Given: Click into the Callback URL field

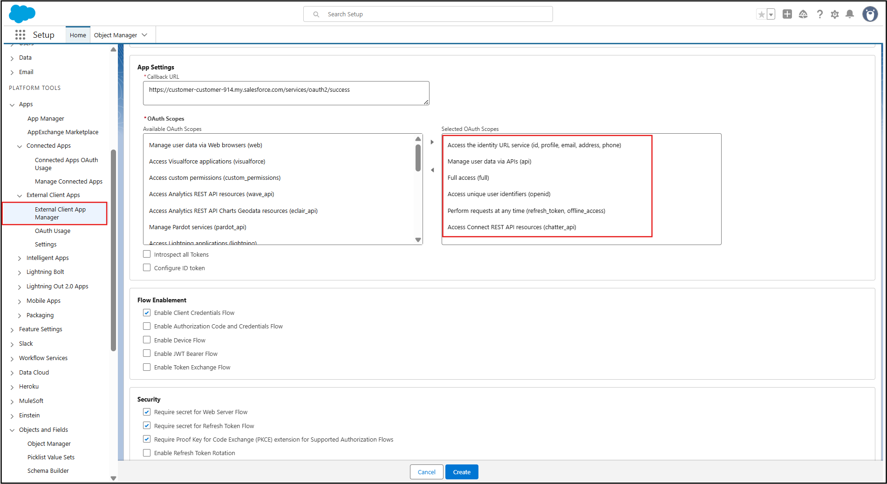Looking at the screenshot, I should click(286, 93).
